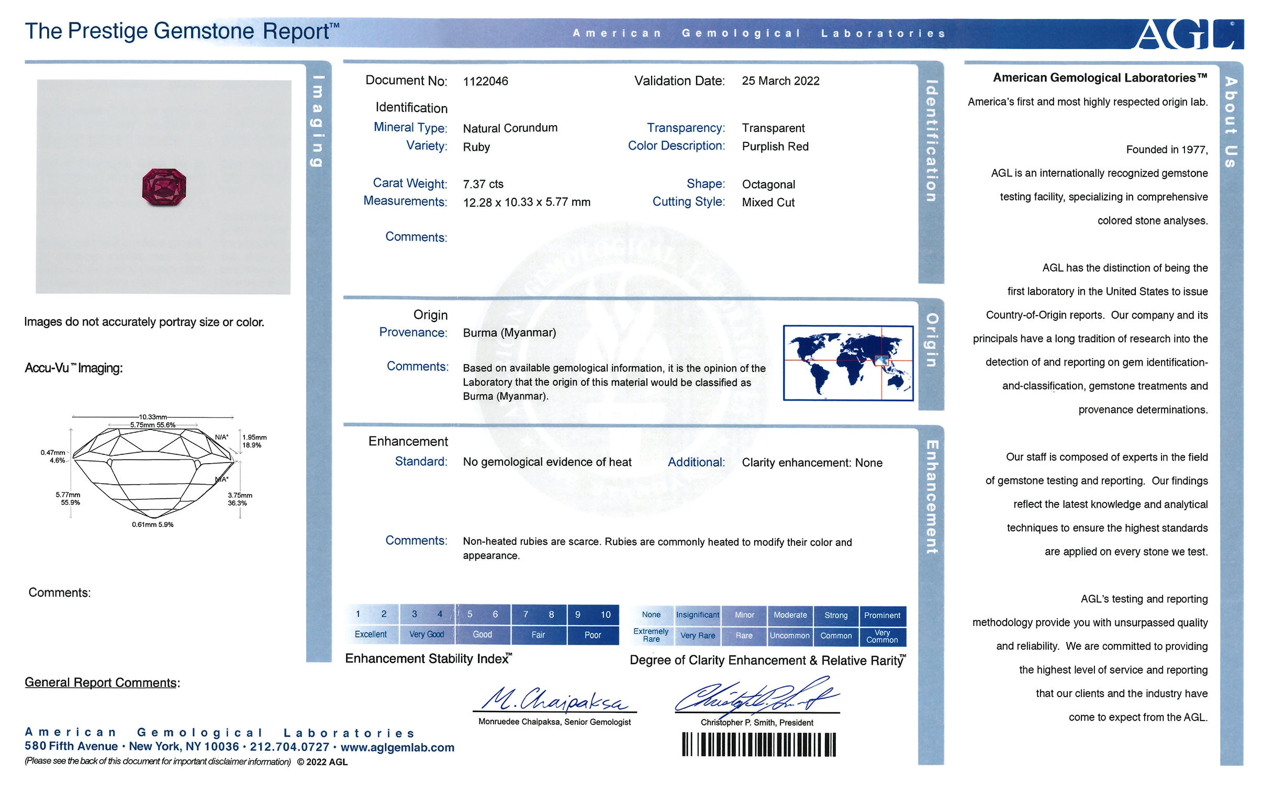Click the 0.61mm 5.9% culet label
This screenshot has width=1274, height=785.
[x=153, y=524]
